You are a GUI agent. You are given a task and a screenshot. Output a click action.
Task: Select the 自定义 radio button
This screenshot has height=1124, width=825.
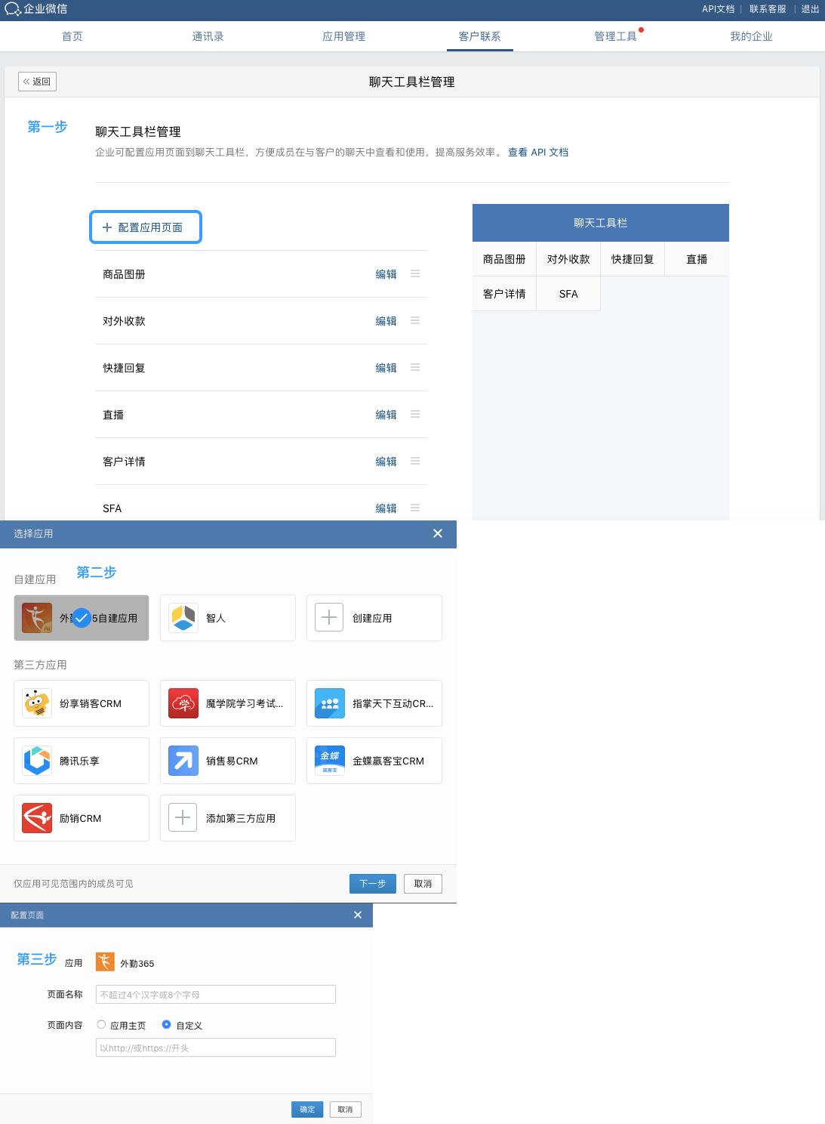click(167, 1025)
